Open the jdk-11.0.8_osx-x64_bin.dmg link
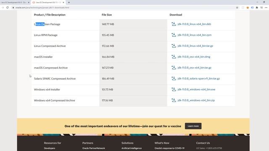The height and width of the screenshot is (151, 269). (194, 57)
